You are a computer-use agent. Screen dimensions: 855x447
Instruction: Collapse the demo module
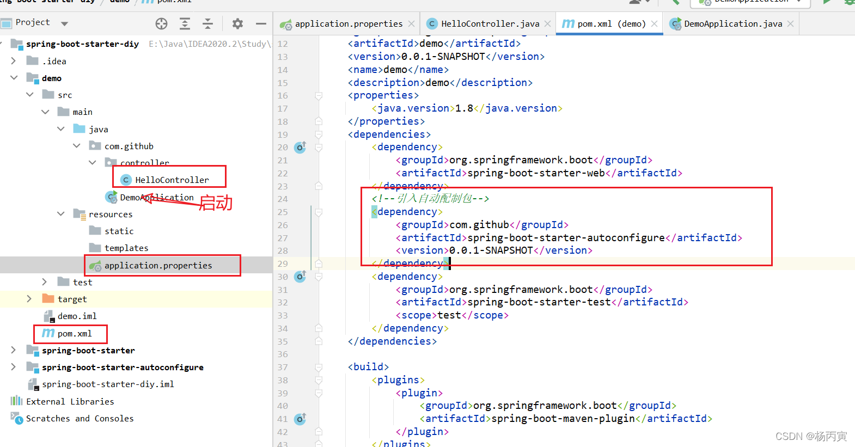pos(14,78)
